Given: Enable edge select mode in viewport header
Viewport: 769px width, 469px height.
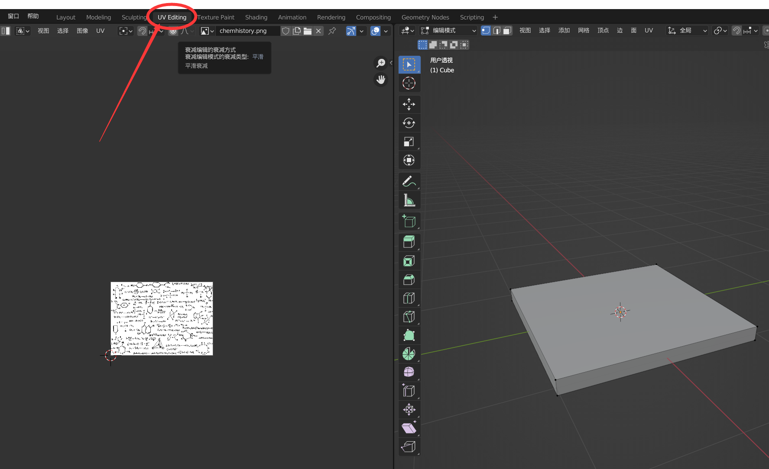Looking at the screenshot, I should (496, 30).
